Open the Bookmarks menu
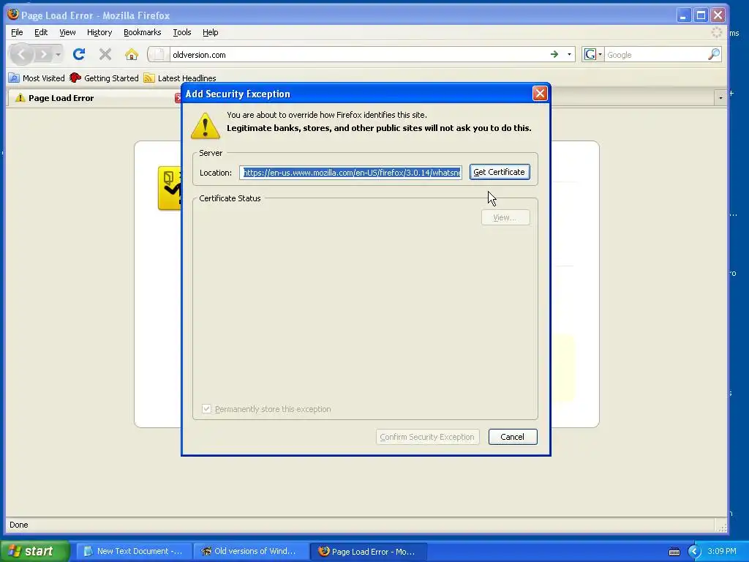 coord(143,32)
